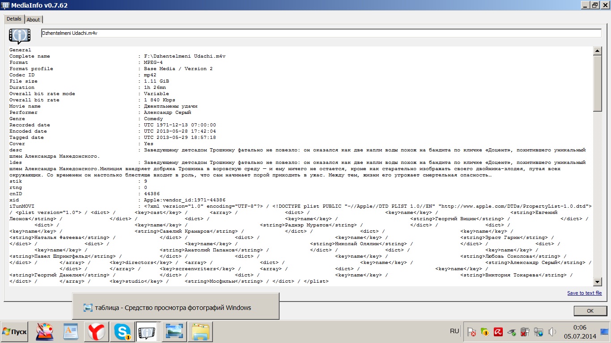Click the Codec ID value mp42
Image resolution: width=611 pixels, height=343 pixels.
[150, 75]
